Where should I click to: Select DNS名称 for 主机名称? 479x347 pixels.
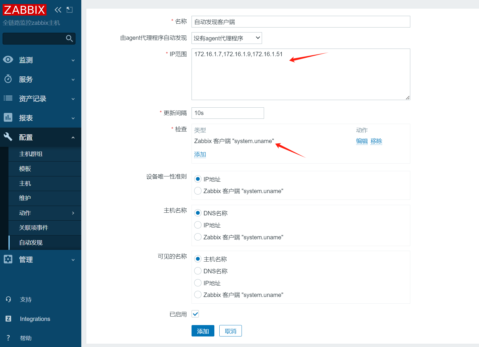(x=198, y=213)
